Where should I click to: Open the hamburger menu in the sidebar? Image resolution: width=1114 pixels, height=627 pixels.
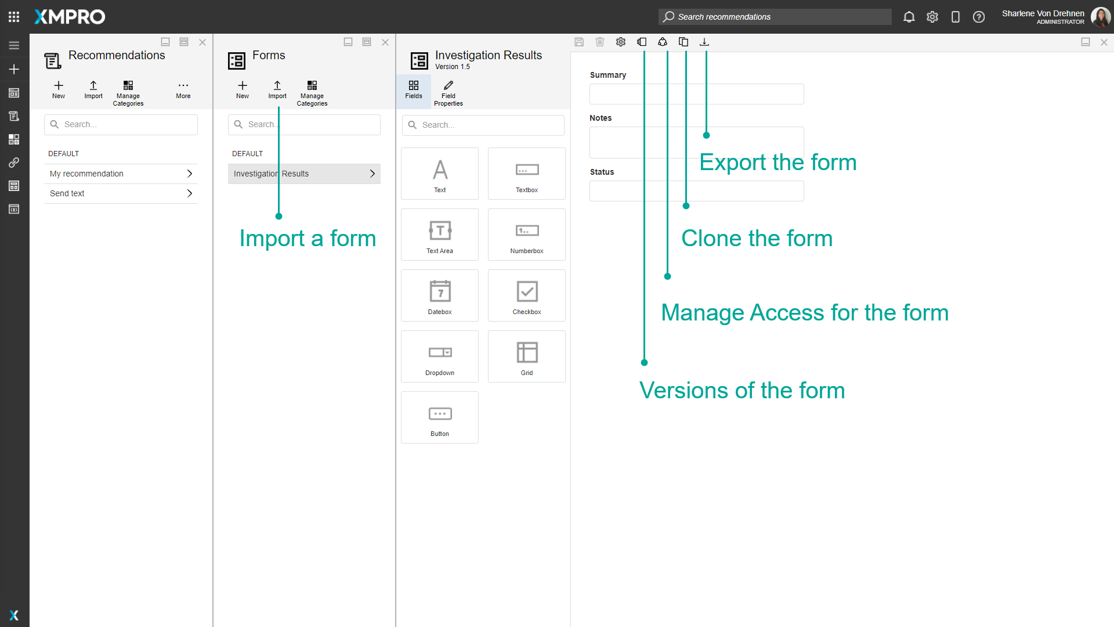14,45
